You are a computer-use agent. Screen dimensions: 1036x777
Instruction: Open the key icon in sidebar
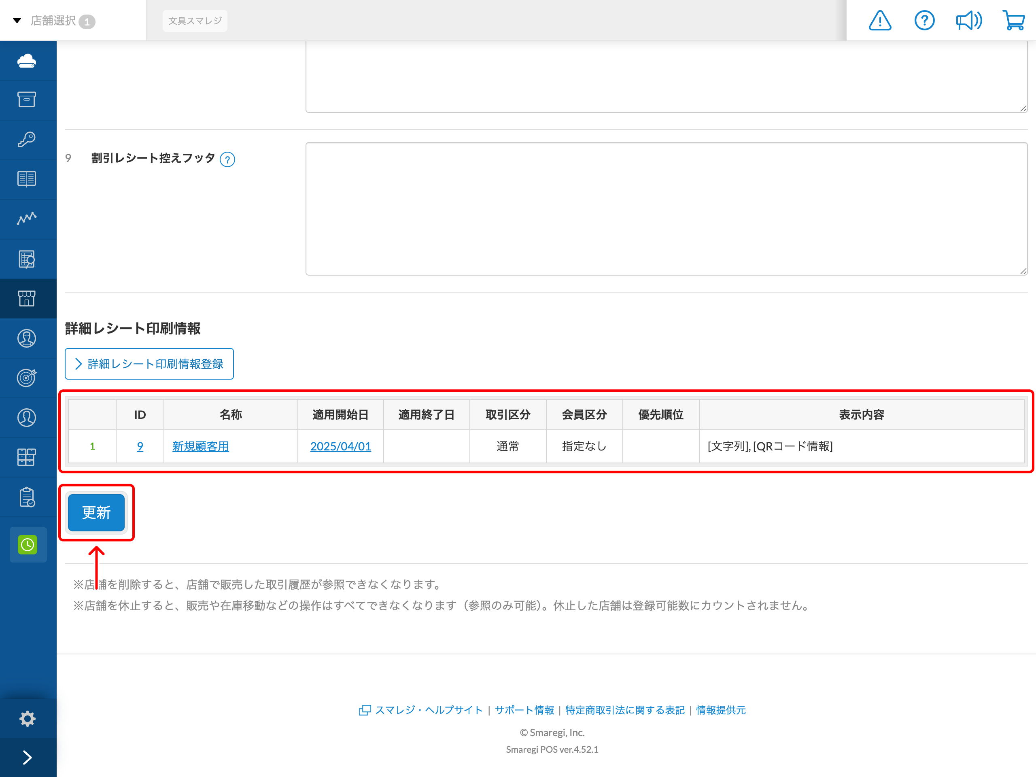pos(27,139)
